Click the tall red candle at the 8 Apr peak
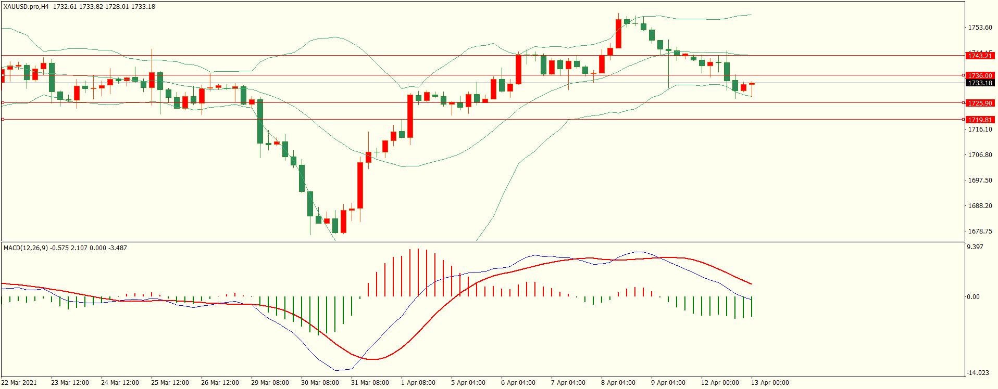This screenshot has width=998, height=389. point(618,34)
